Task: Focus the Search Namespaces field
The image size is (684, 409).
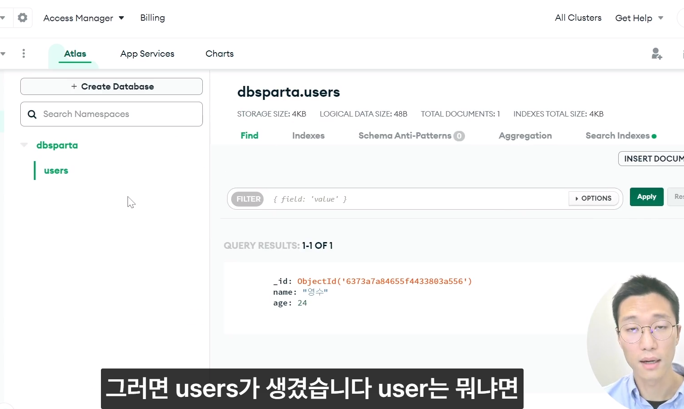Action: tap(111, 114)
